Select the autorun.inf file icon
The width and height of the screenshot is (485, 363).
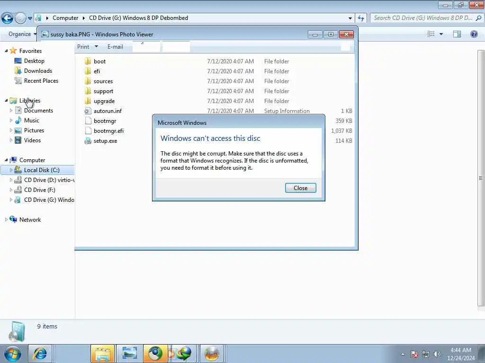(x=88, y=111)
